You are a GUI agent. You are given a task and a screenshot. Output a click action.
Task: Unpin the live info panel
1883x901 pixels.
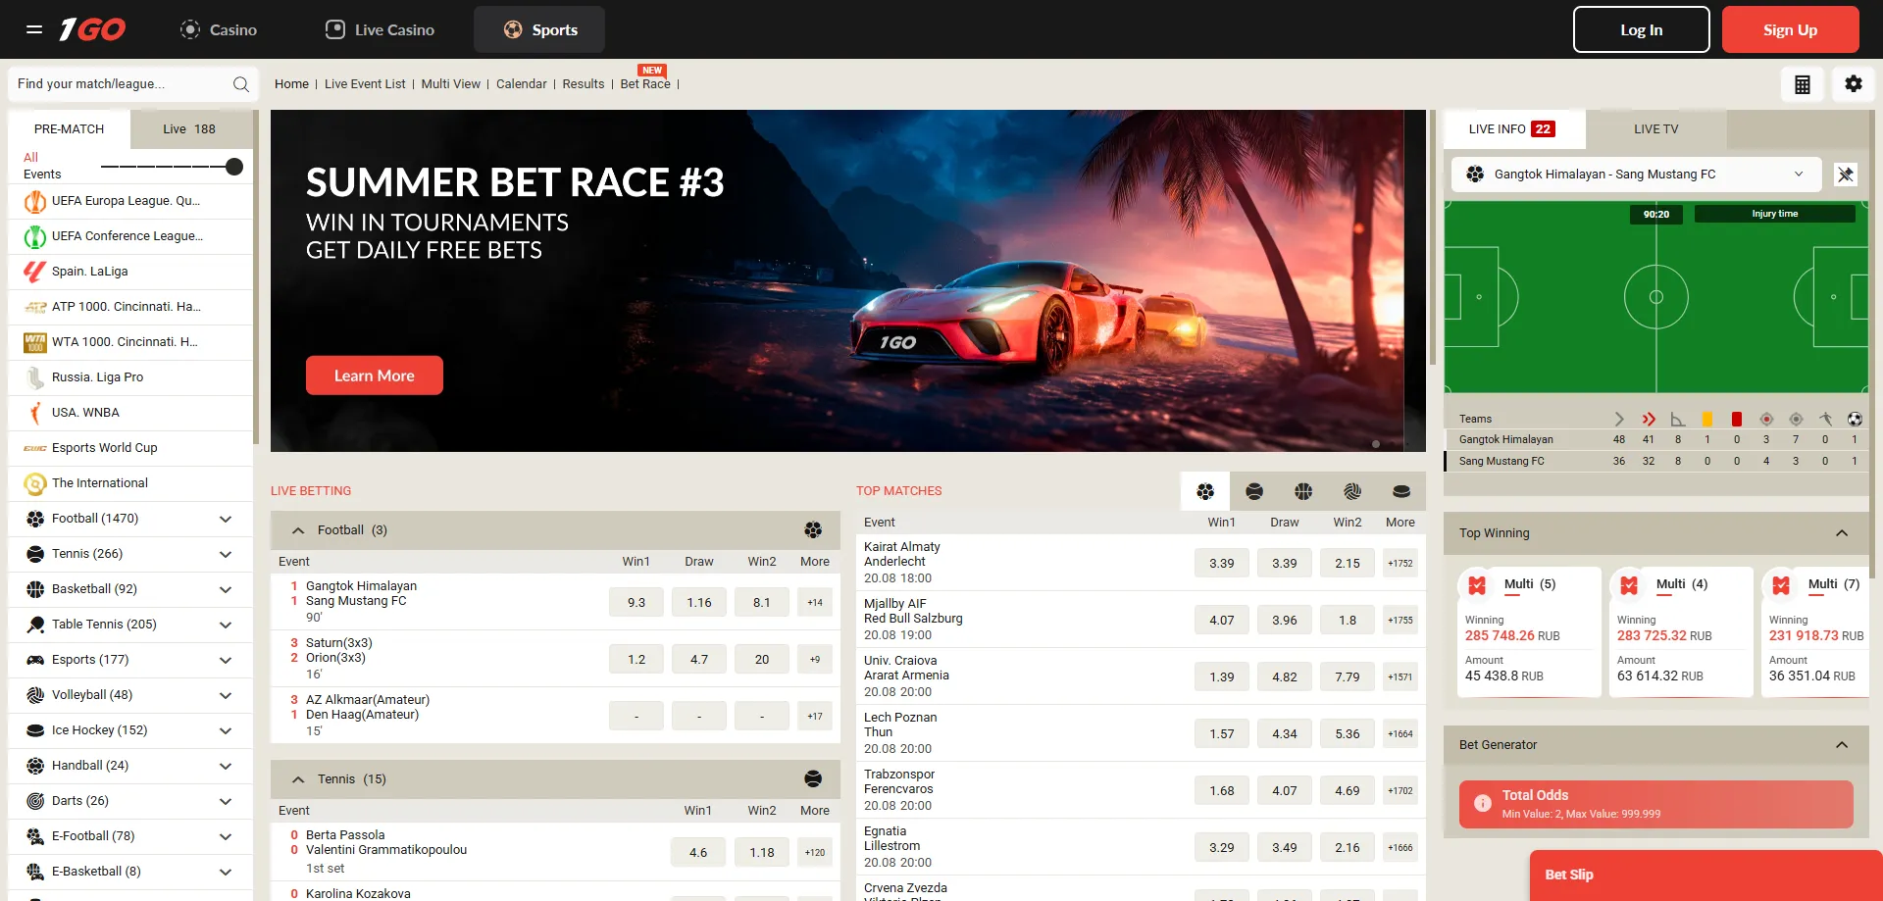pyautogui.click(x=1846, y=175)
